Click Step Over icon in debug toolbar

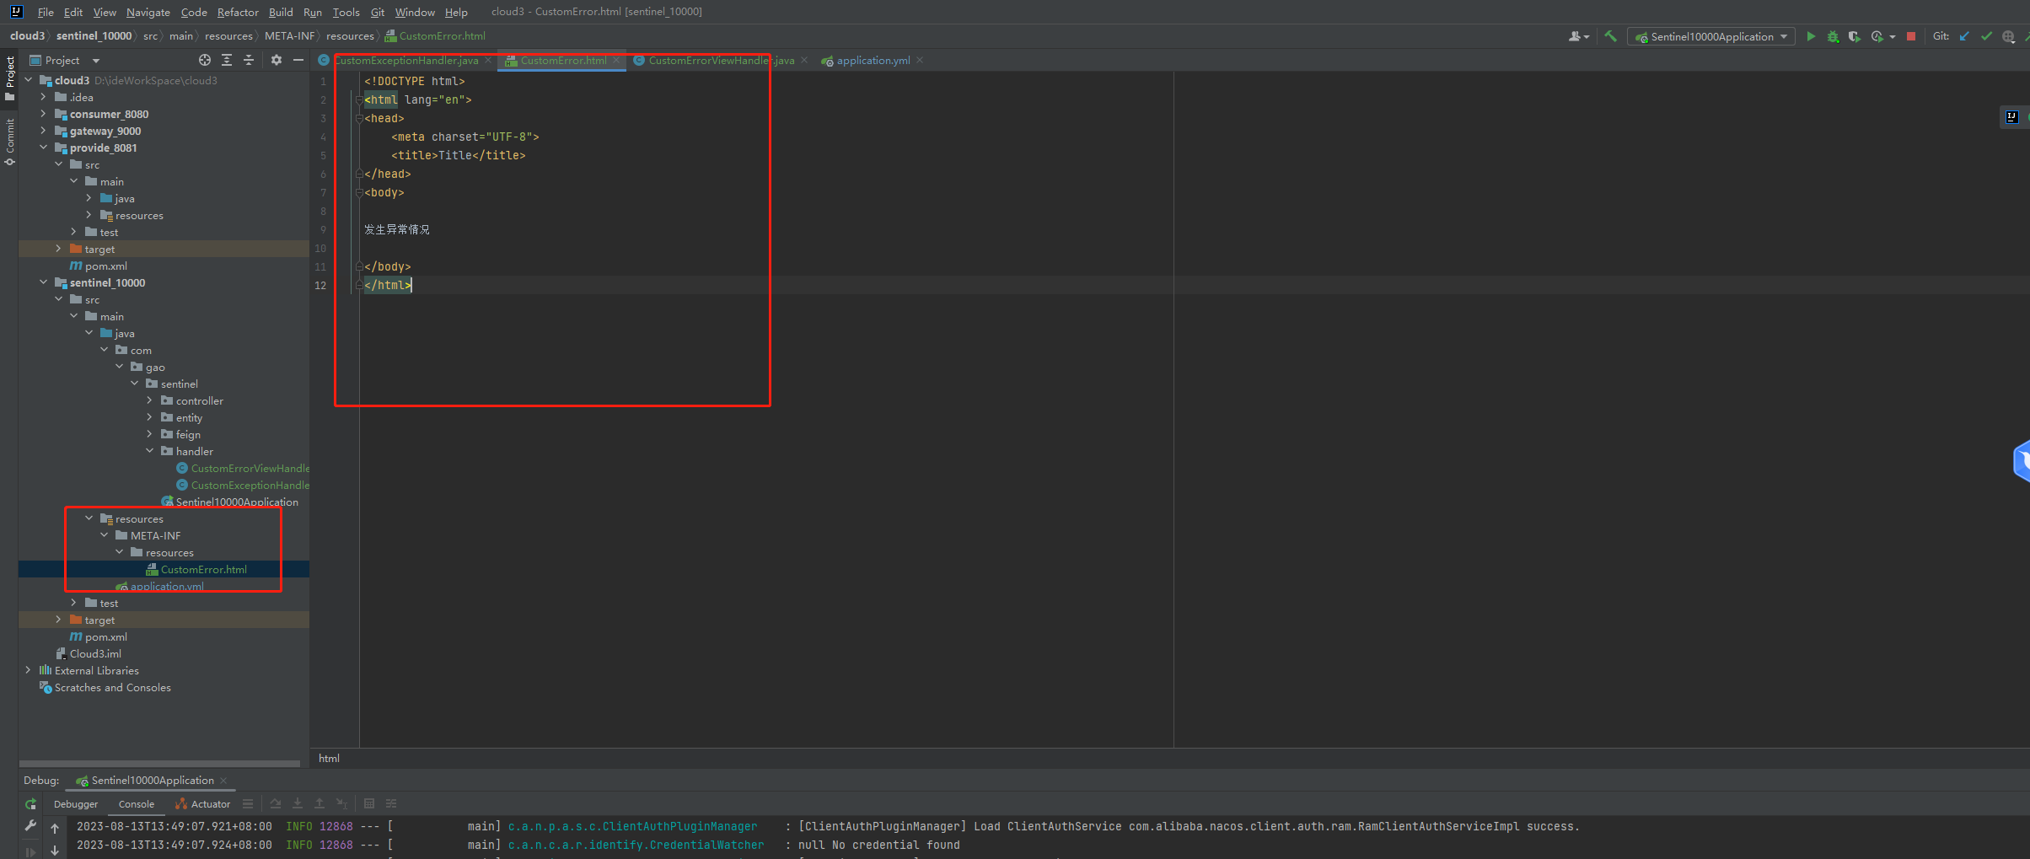click(276, 804)
